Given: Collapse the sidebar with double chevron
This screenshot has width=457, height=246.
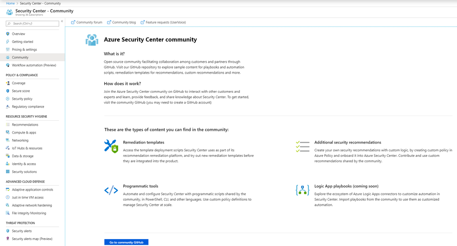Looking at the screenshot, I should point(62,21).
